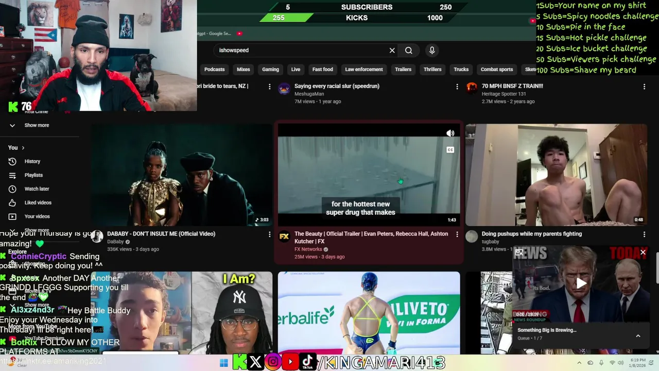The height and width of the screenshot is (371, 659).
Task: Select the Trailers filter chip
Action: click(403, 70)
